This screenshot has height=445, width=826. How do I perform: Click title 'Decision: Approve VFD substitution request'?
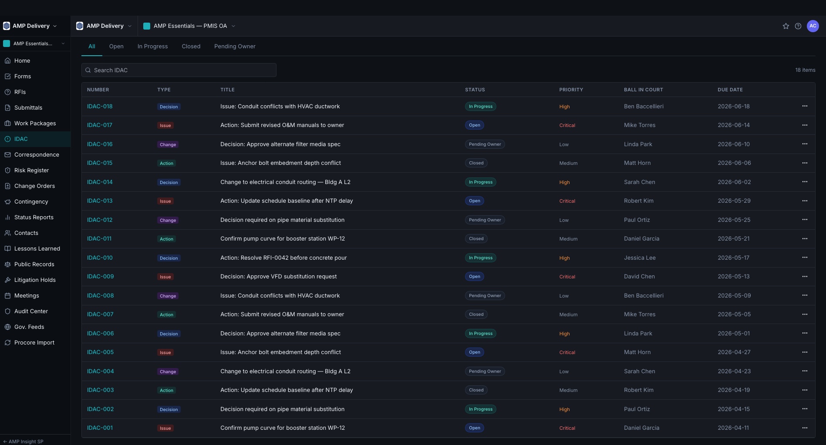278,277
